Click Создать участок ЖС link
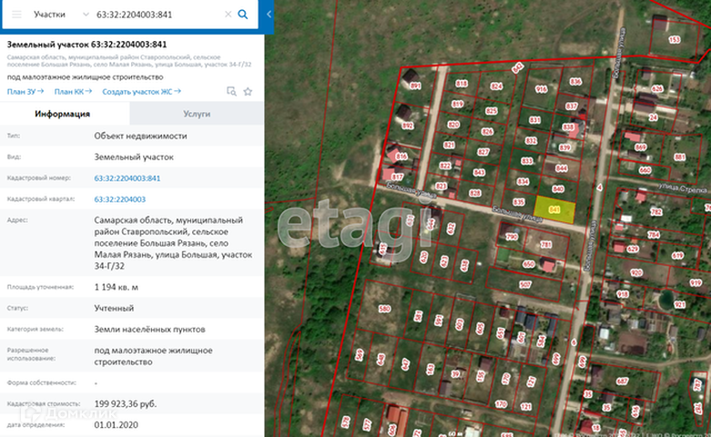The image size is (711, 437). point(141,92)
